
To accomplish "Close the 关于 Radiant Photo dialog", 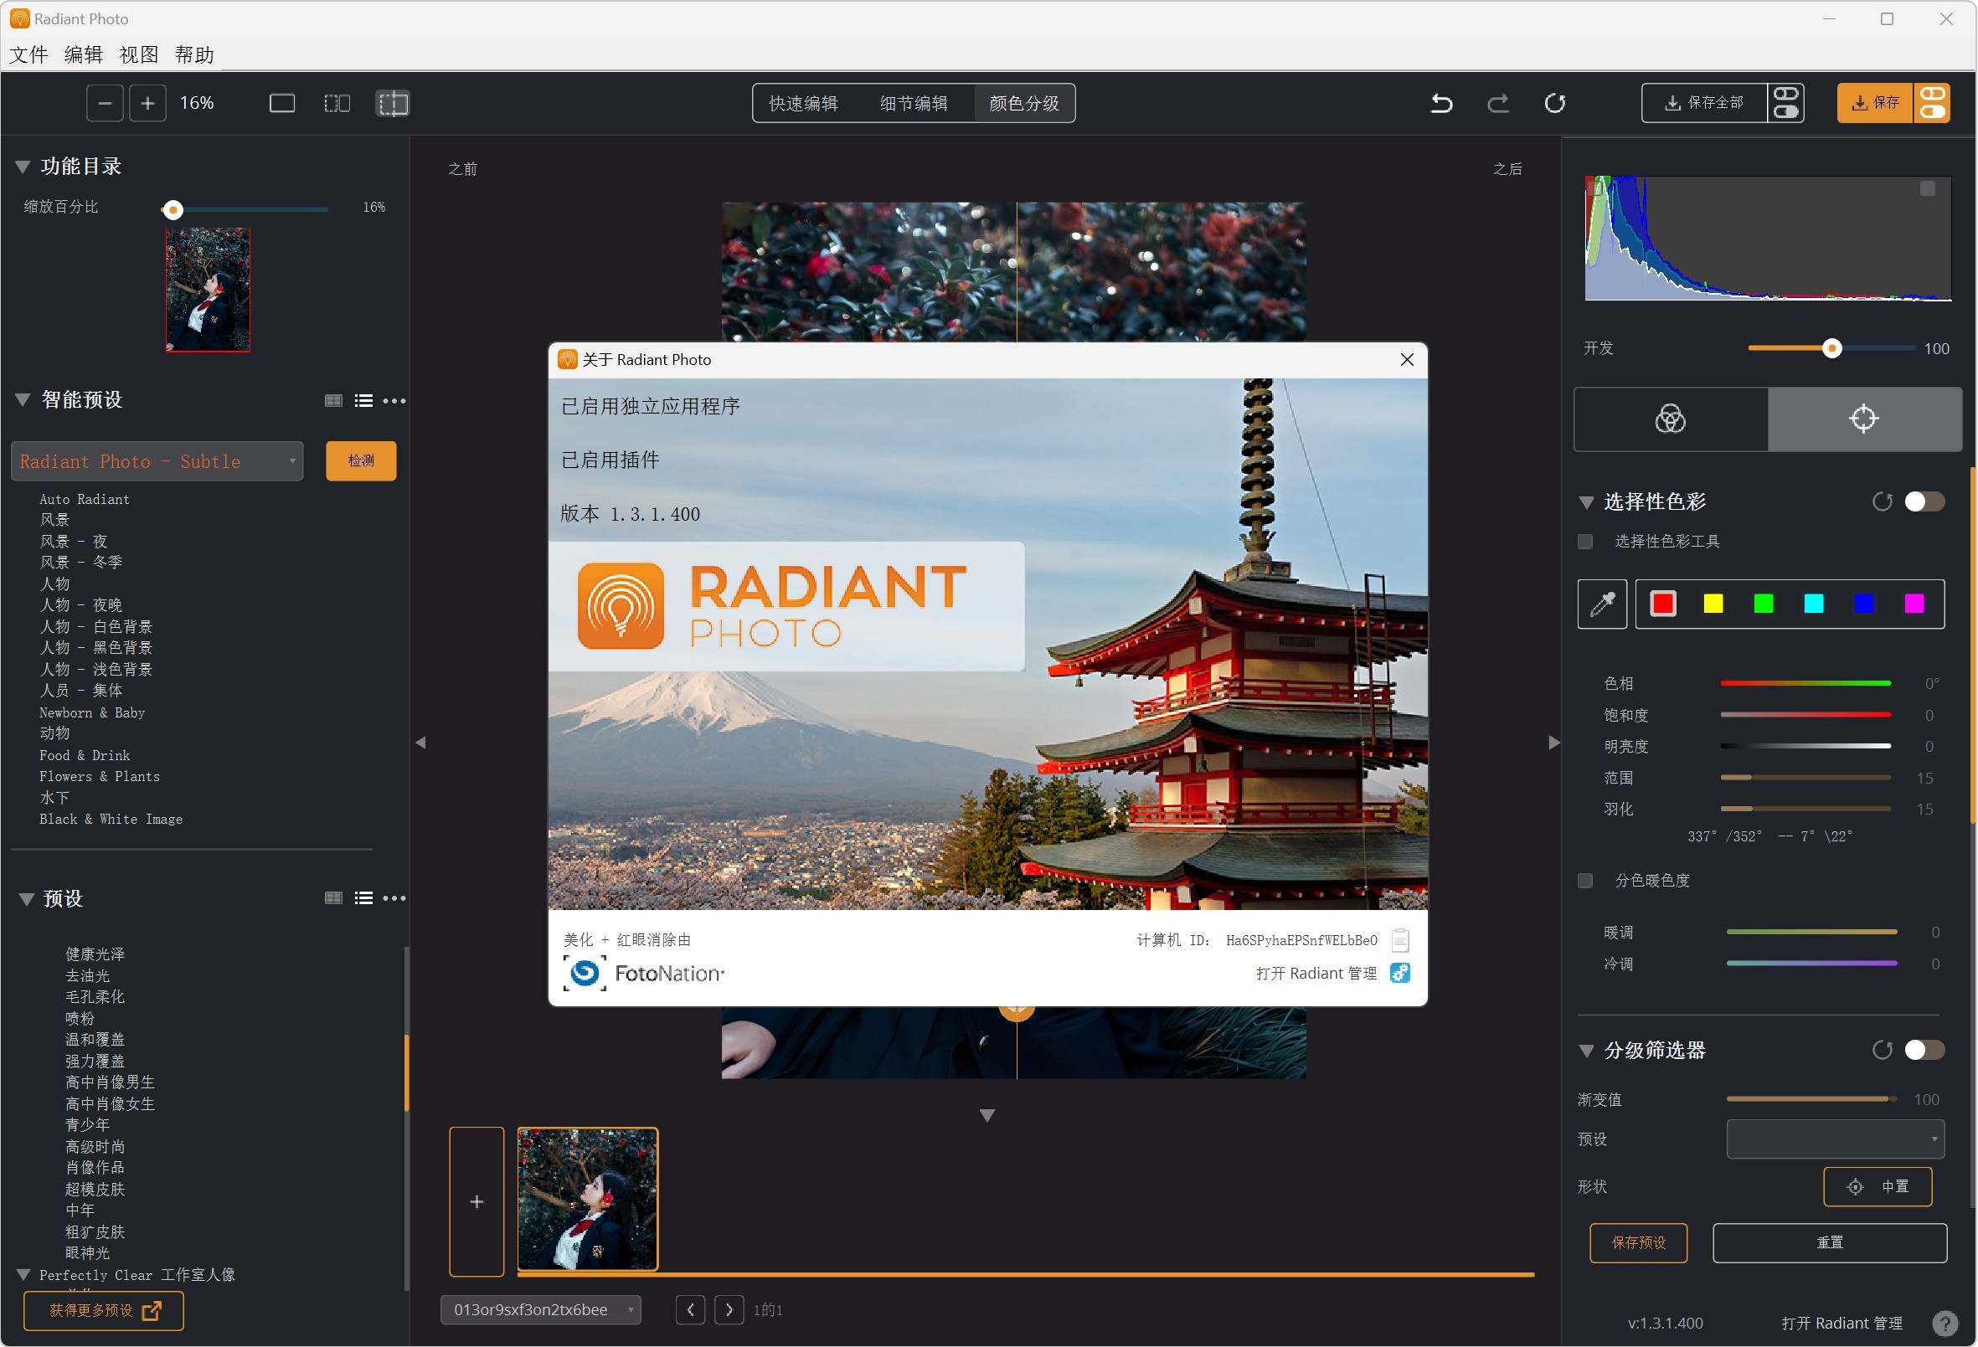I will [1407, 360].
